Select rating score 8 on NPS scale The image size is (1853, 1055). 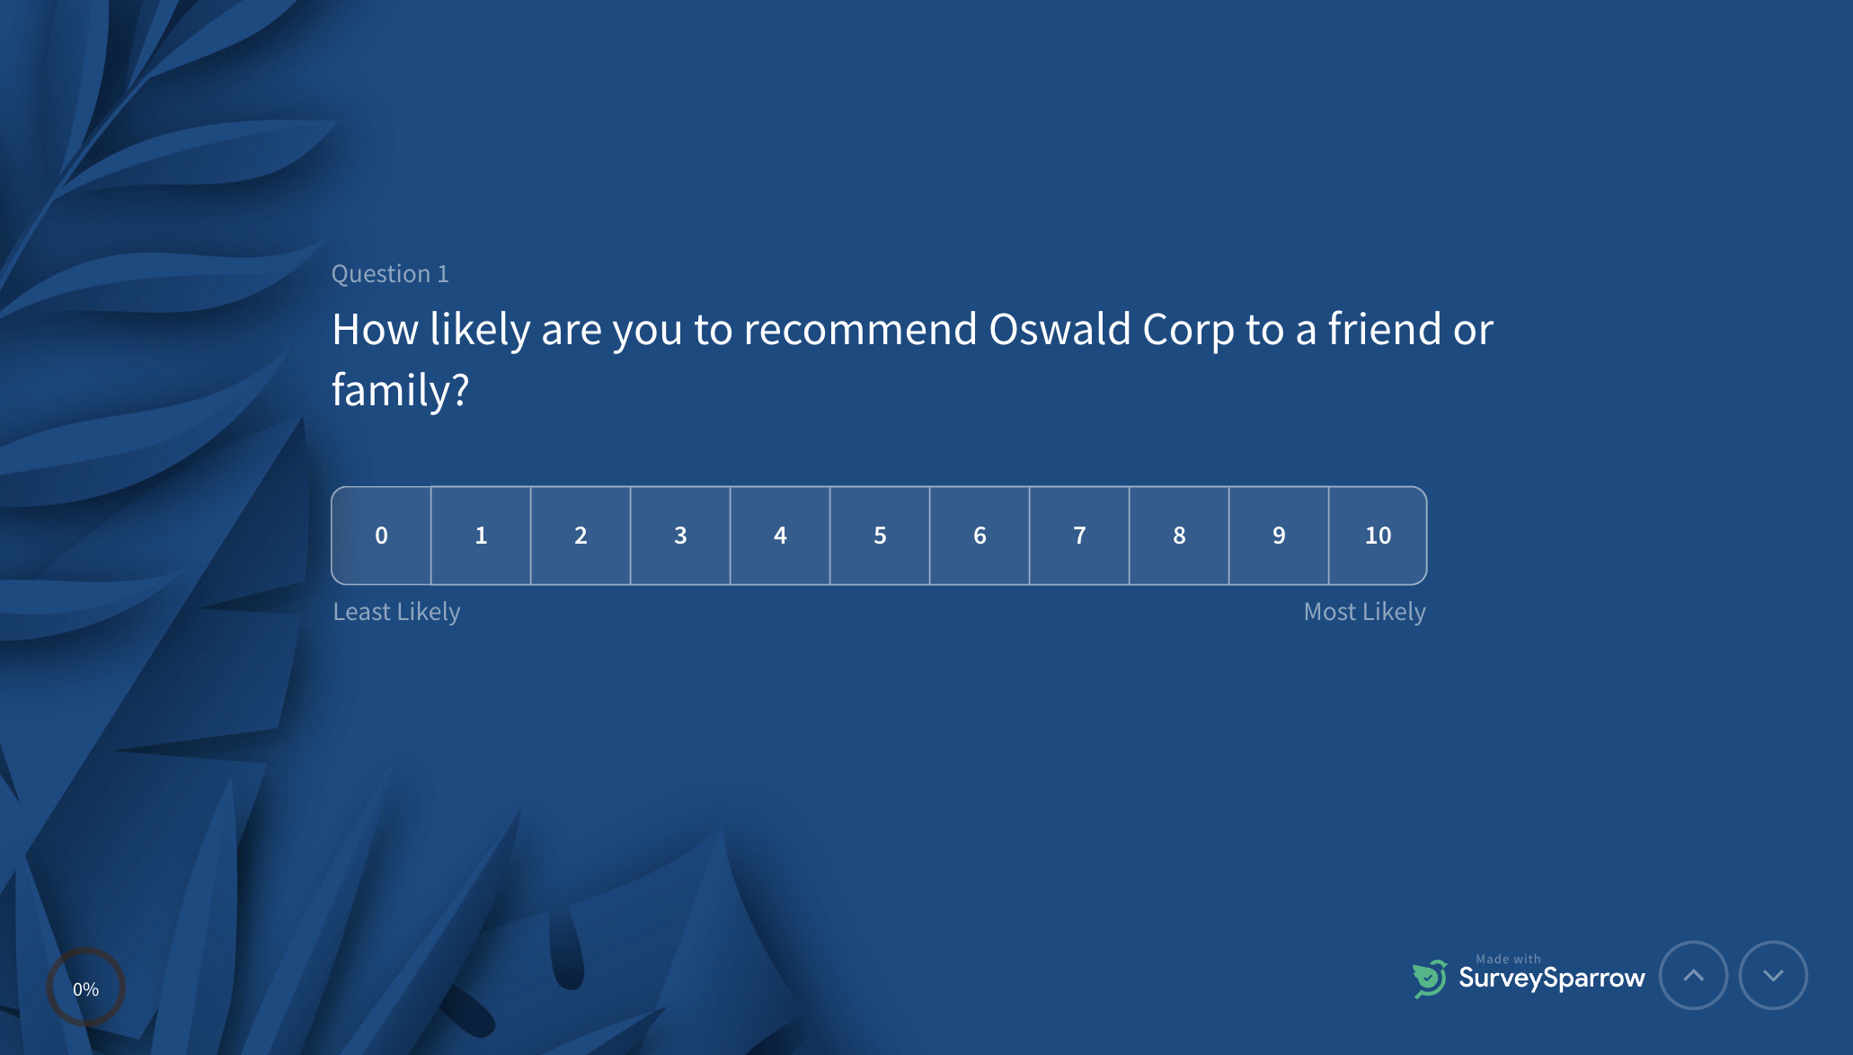(x=1177, y=535)
